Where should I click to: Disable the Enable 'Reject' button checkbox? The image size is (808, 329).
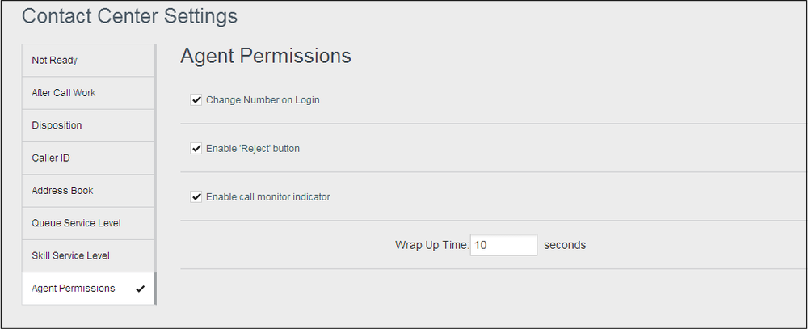click(x=196, y=149)
